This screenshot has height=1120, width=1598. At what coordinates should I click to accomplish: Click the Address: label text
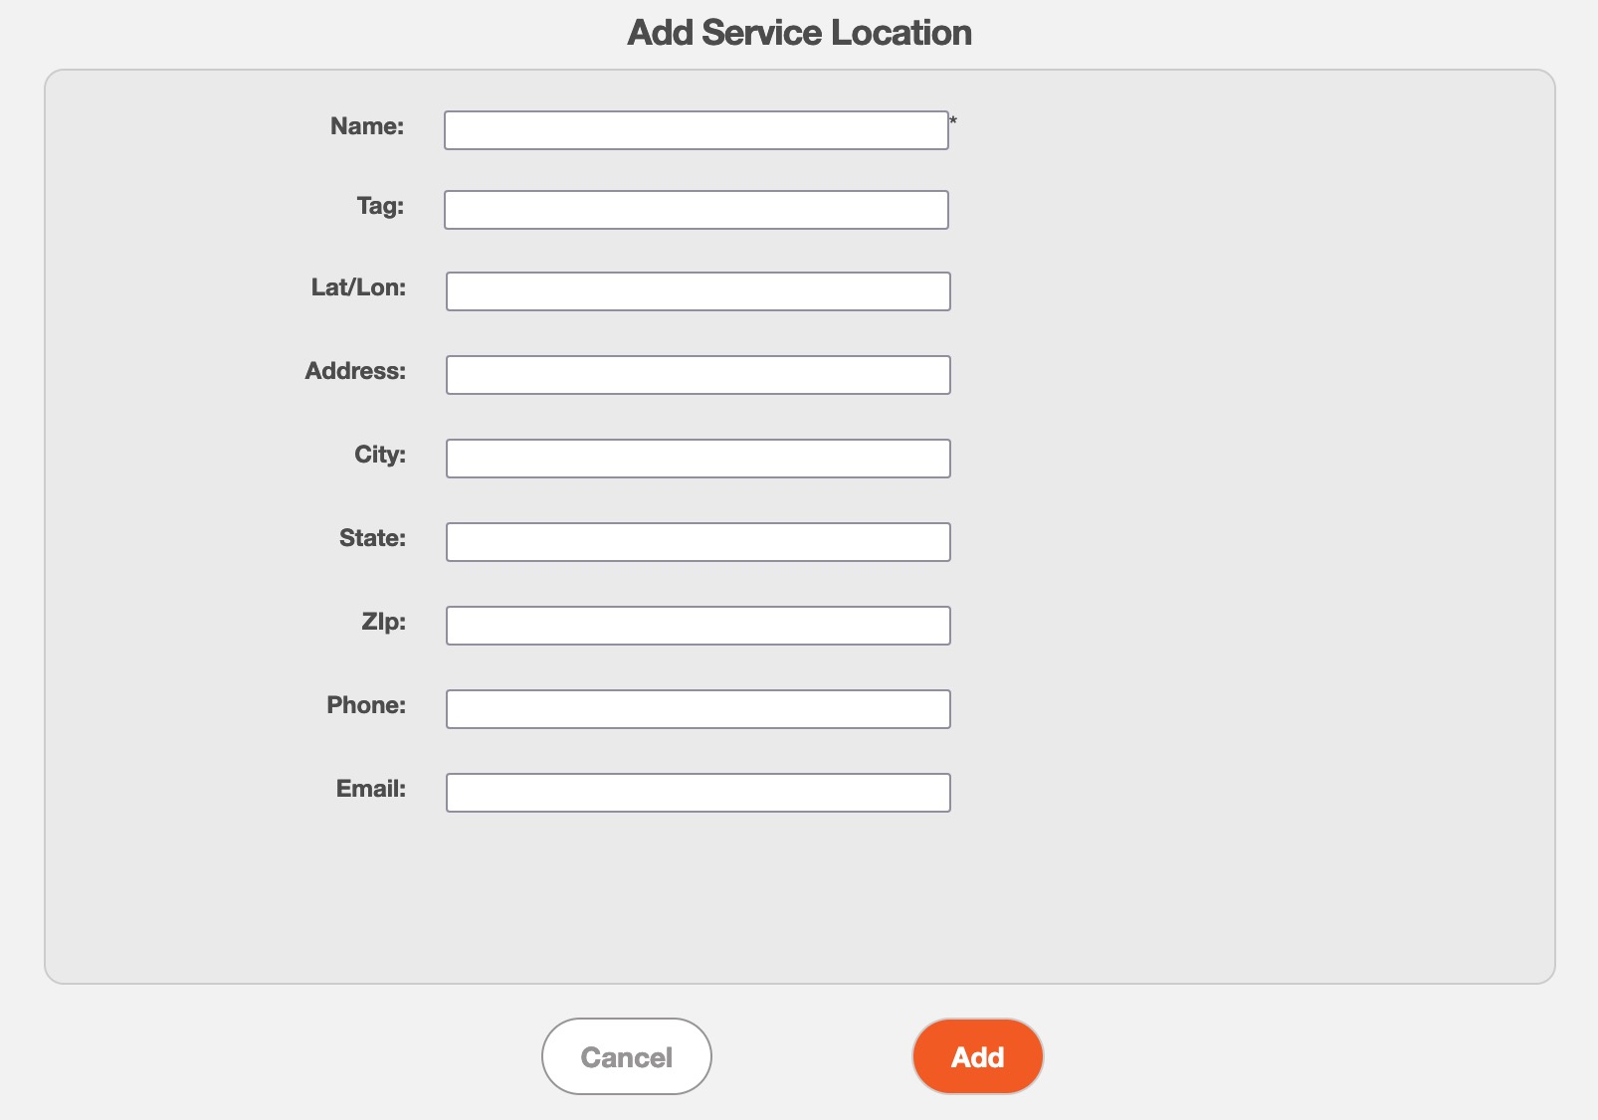click(x=355, y=371)
